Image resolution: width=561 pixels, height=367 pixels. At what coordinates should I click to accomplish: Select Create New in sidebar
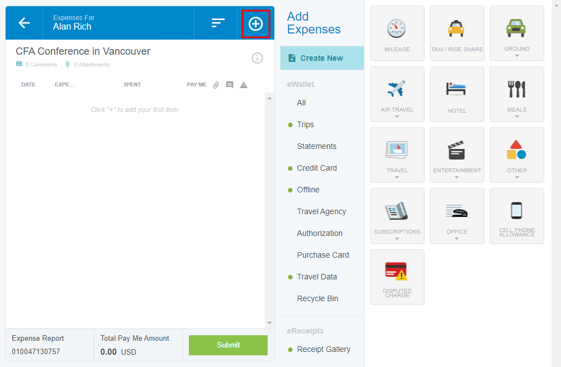pyautogui.click(x=321, y=58)
